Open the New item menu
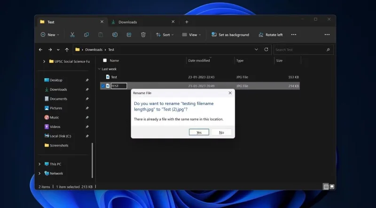 click(50, 35)
